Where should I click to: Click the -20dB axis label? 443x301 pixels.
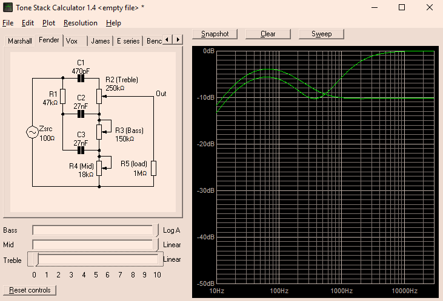point(205,144)
